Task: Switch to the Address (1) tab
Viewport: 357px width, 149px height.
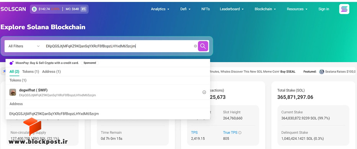Action: pos(51,71)
